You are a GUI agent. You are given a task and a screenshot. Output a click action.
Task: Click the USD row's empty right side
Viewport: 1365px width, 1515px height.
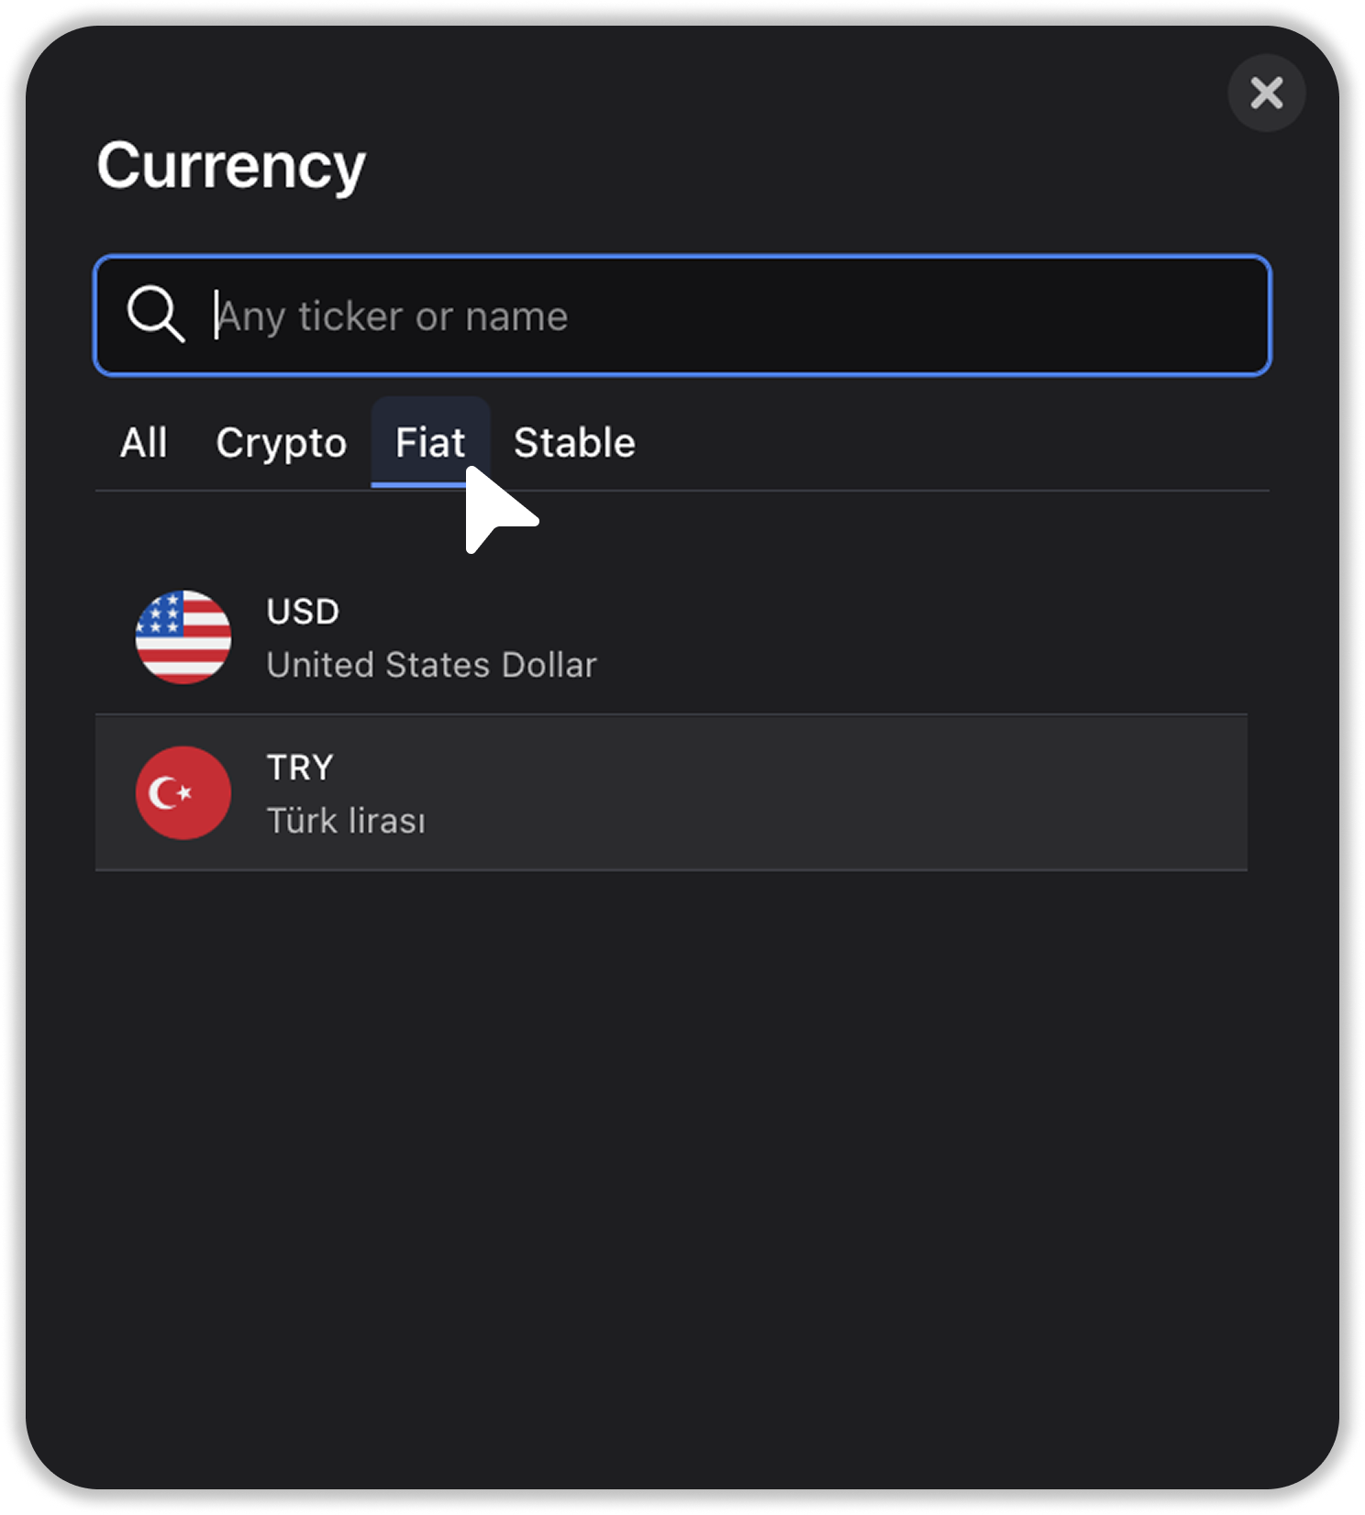917,636
